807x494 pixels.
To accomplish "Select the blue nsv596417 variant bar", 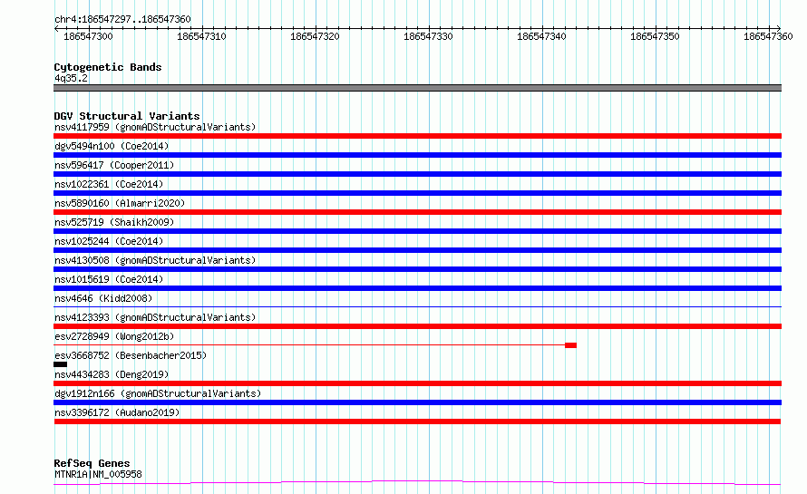I will click(x=417, y=174).
